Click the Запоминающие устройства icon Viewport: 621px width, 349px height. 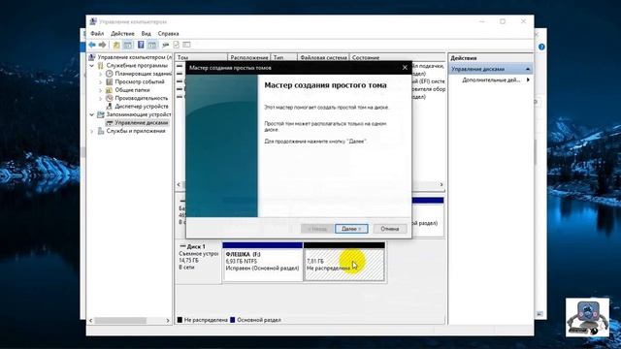(x=101, y=114)
